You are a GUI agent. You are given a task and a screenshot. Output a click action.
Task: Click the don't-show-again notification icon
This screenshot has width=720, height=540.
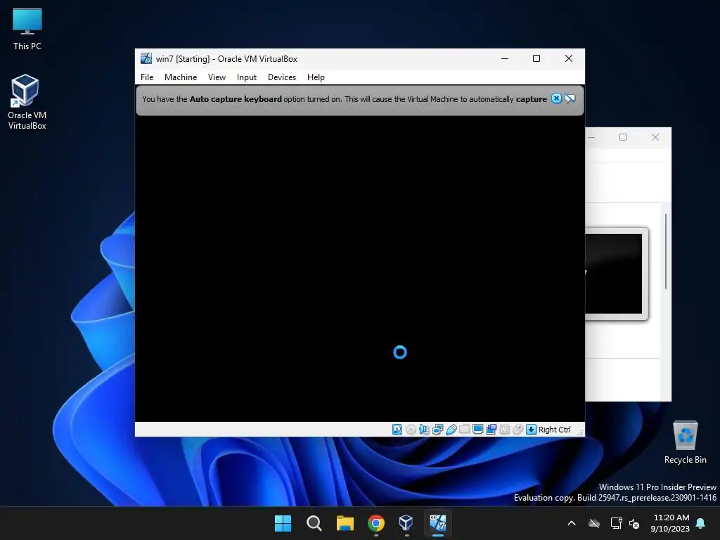pyautogui.click(x=570, y=98)
